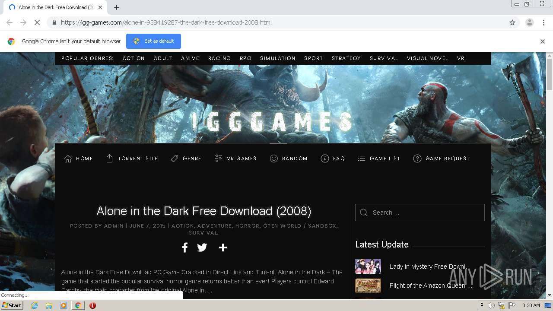The height and width of the screenshot is (311, 553).
Task: Share the post on Facebook
Action: (x=184, y=248)
